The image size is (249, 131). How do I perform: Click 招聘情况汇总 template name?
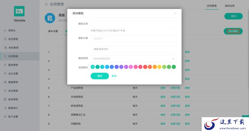[x=78, y=115]
